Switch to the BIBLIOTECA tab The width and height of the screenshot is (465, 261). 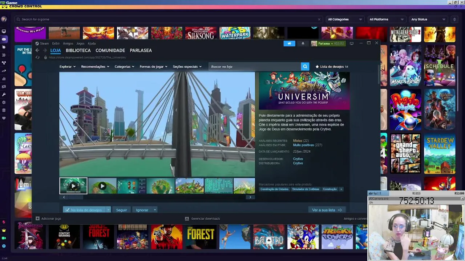tap(78, 50)
